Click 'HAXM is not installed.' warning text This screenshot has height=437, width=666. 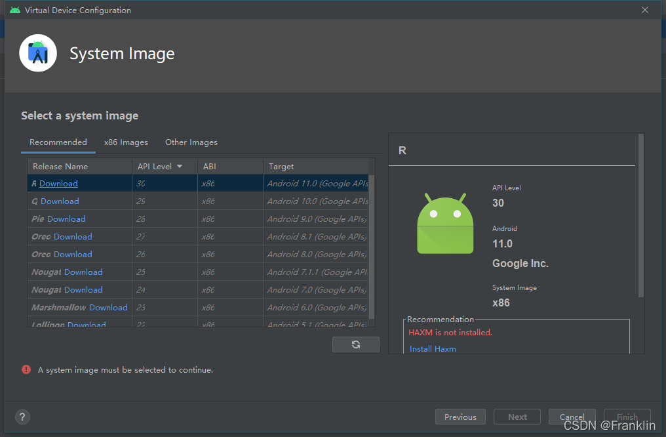coord(450,333)
